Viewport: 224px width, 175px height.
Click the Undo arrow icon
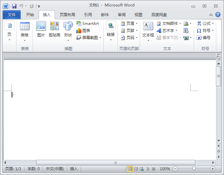[21, 6]
